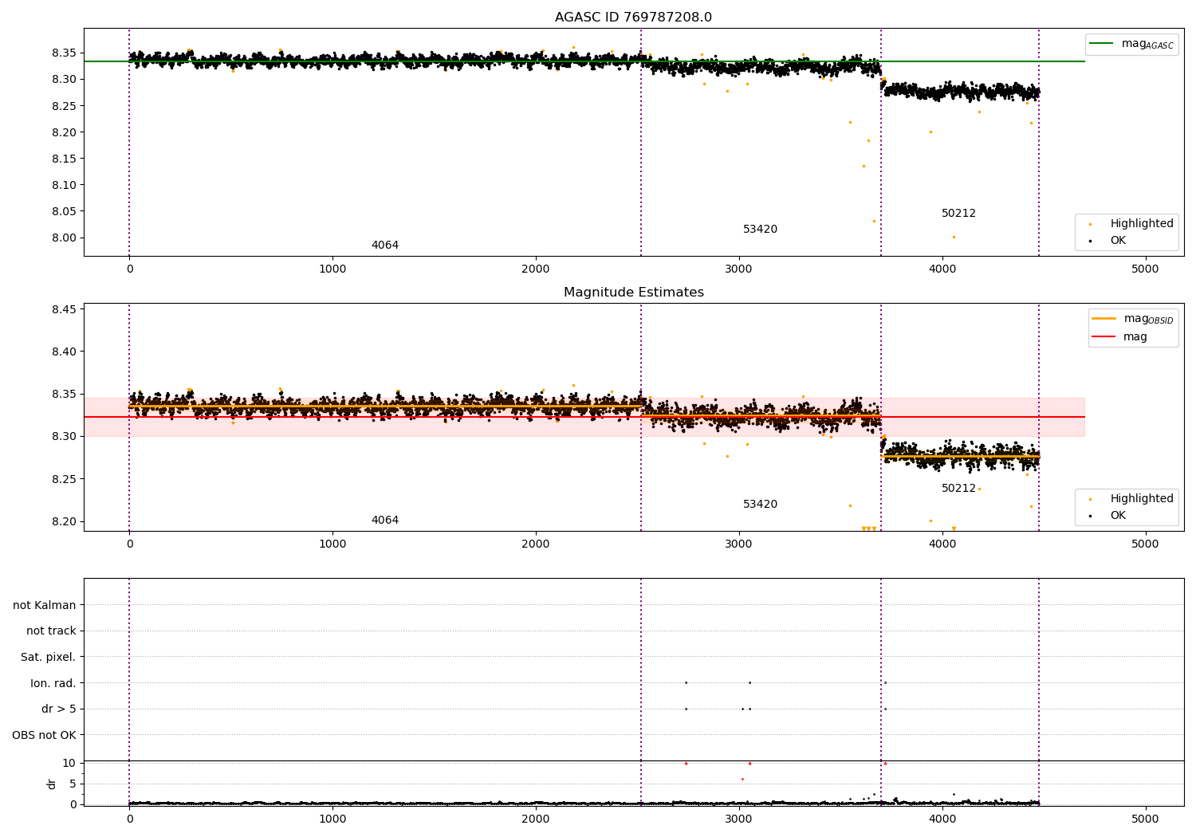This screenshot has width=1196, height=837.
Task: Click obsid label 53420 in top plot
Action: pyautogui.click(x=760, y=230)
